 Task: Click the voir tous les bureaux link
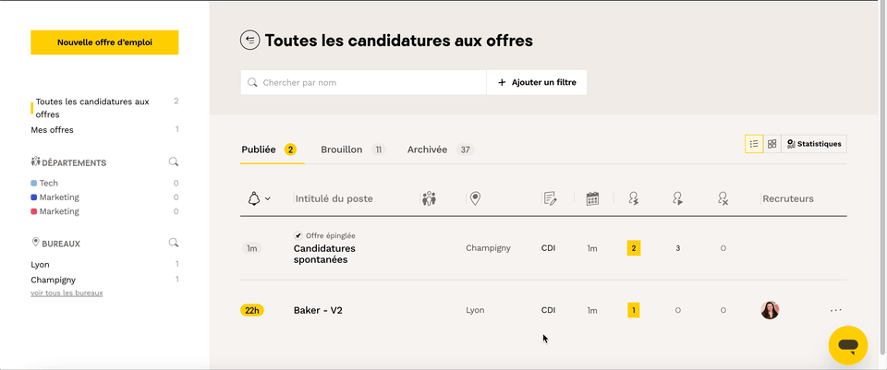click(67, 293)
